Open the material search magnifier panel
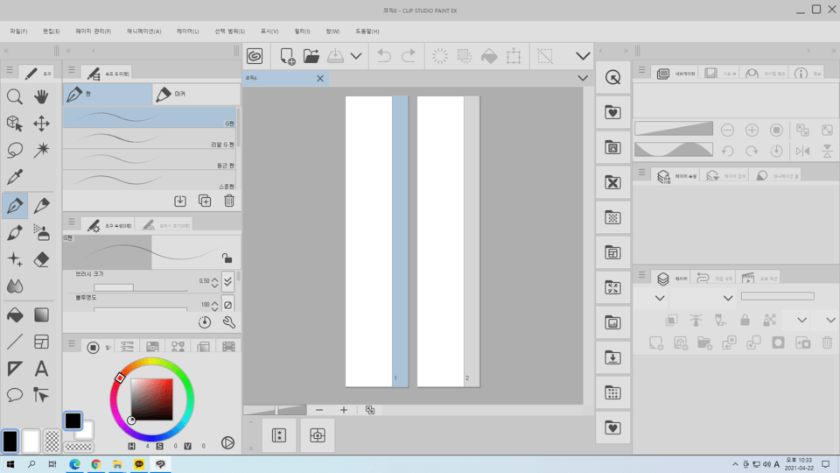This screenshot has height=473, width=840. tap(612, 77)
